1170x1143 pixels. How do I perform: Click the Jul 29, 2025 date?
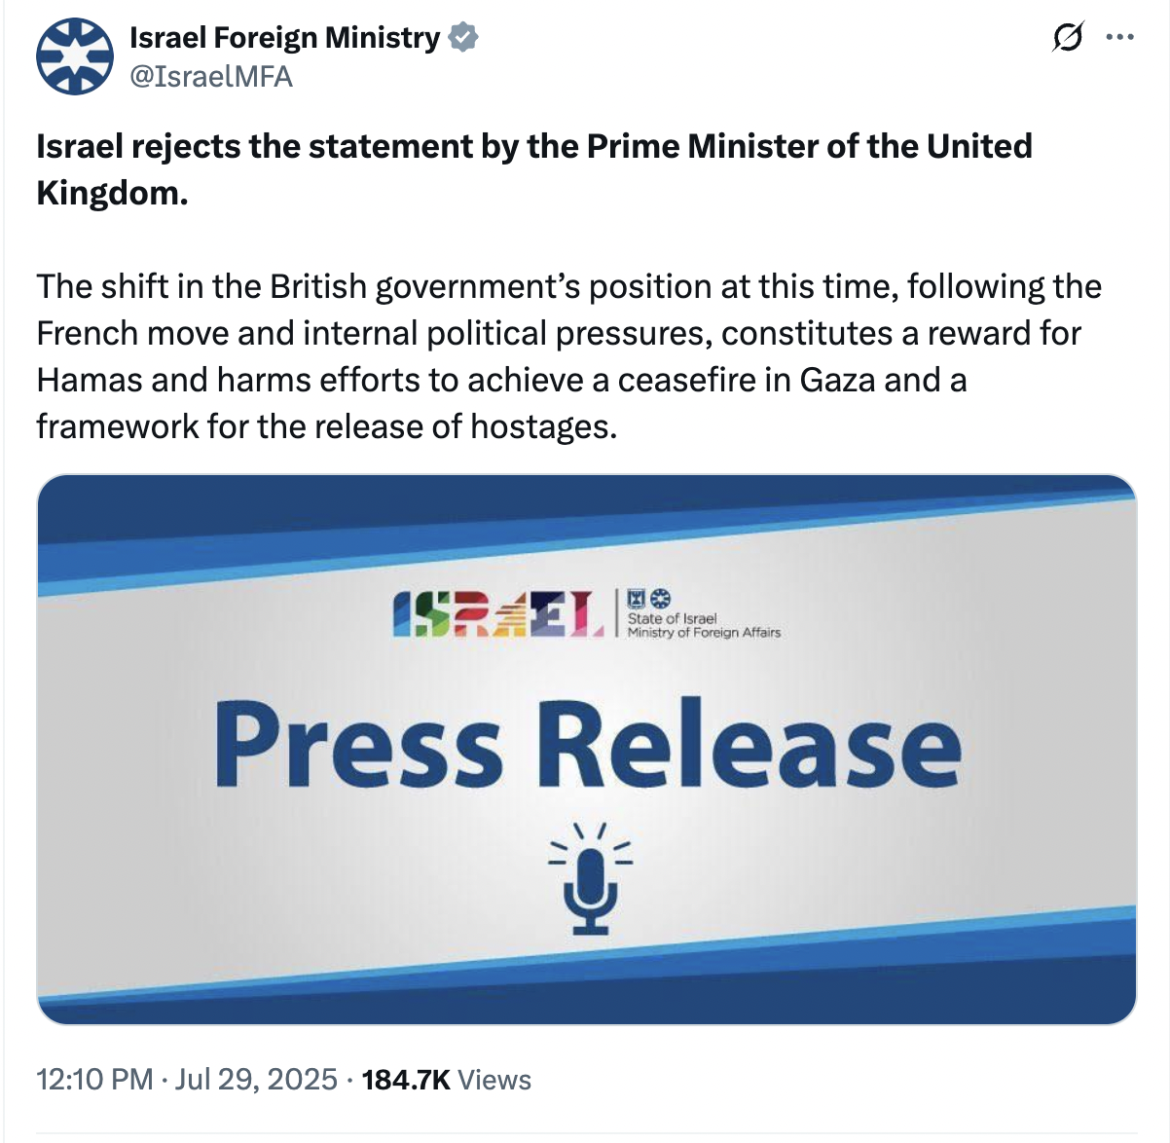pyautogui.click(x=256, y=1079)
